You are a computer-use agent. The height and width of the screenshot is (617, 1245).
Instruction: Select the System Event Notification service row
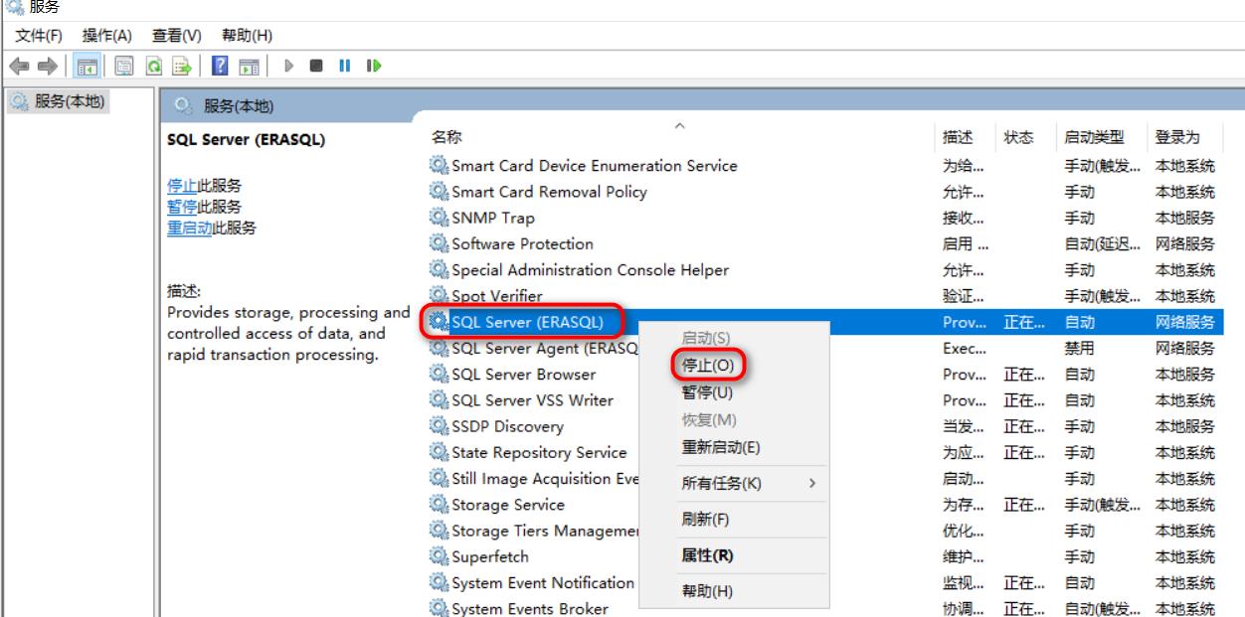[x=545, y=582]
